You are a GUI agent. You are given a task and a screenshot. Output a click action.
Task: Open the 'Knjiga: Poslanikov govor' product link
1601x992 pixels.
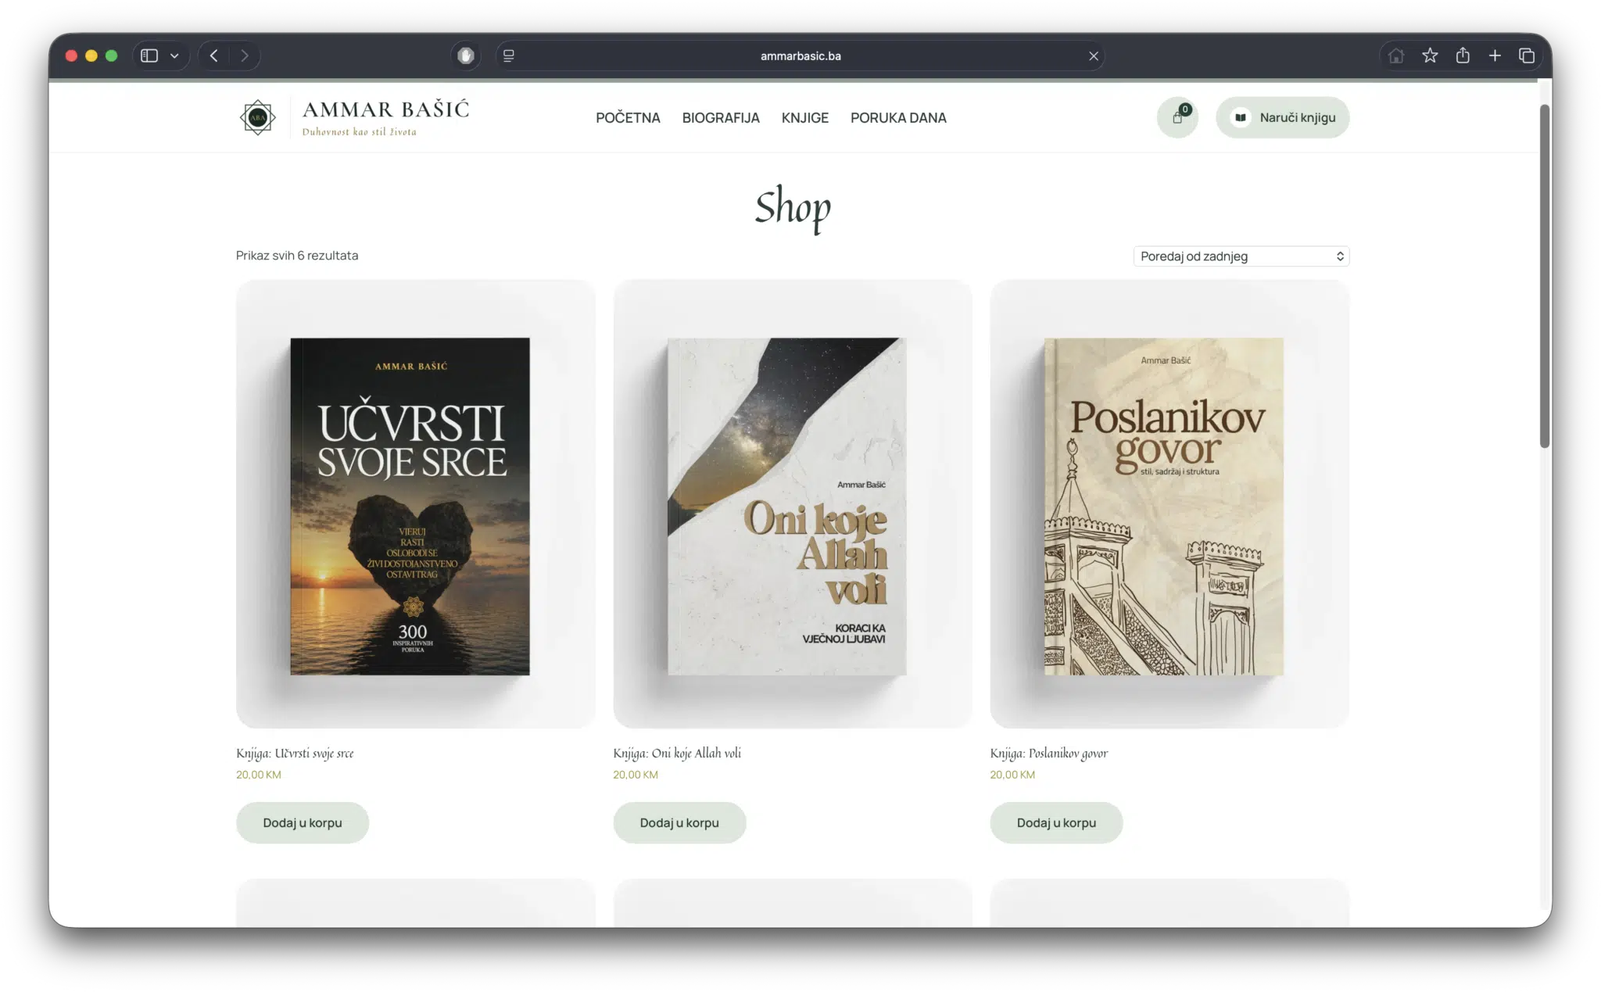[x=1049, y=754]
